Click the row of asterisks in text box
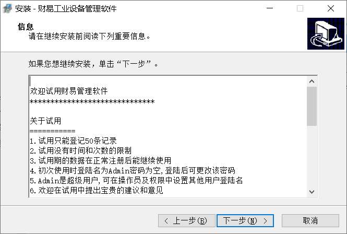 [x=92, y=102]
